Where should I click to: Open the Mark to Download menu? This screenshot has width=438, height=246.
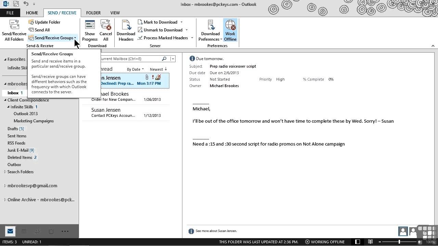[x=160, y=22]
